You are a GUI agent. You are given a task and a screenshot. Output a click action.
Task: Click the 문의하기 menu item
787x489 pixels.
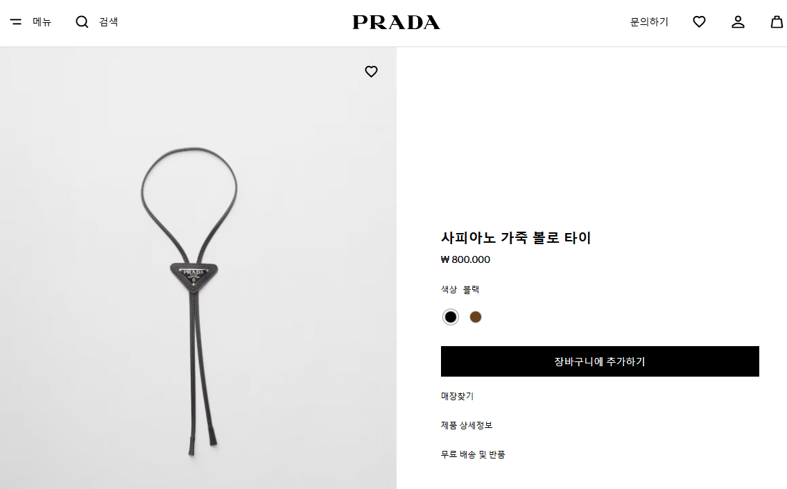click(x=650, y=22)
